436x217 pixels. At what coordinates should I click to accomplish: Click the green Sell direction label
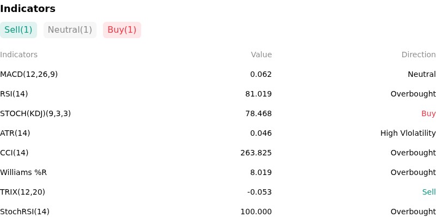429,192
